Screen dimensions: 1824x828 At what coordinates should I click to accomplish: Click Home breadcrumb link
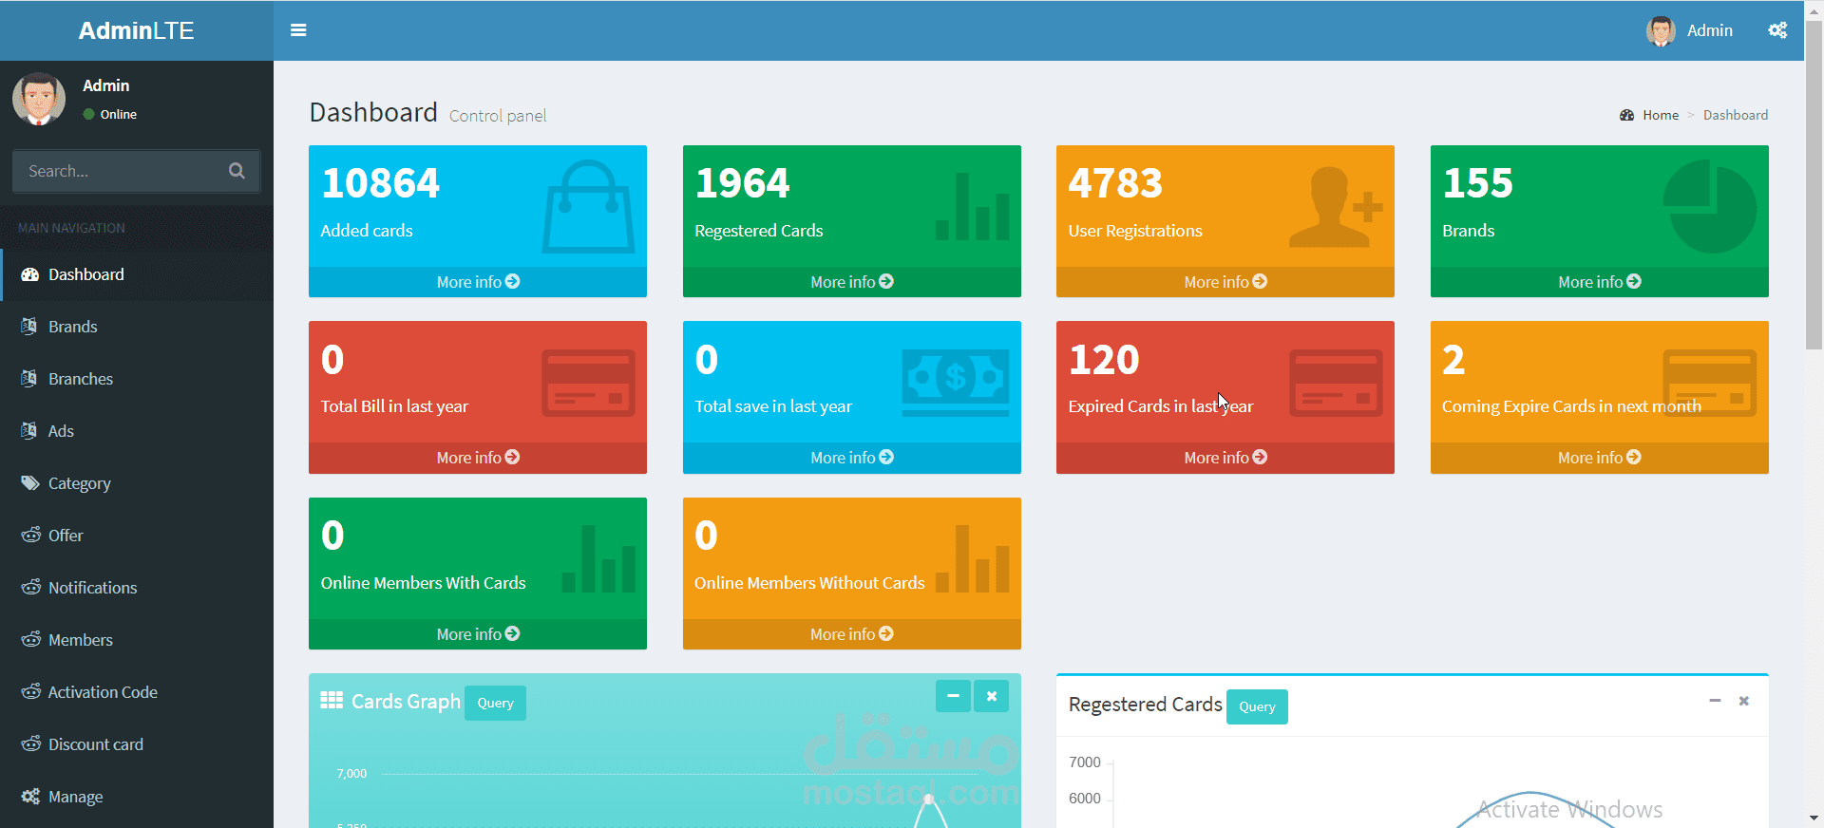[x=1649, y=115]
